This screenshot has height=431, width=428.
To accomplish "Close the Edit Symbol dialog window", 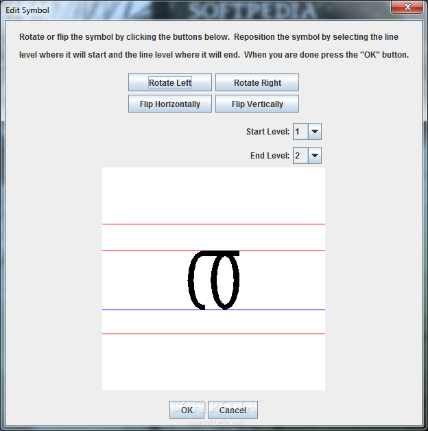I will click(x=407, y=7).
